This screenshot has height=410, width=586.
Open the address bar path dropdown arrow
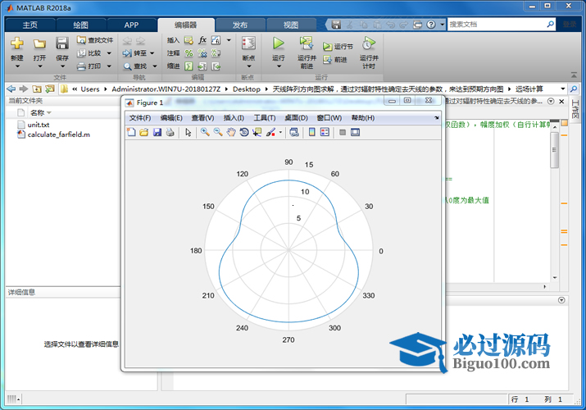(563, 89)
